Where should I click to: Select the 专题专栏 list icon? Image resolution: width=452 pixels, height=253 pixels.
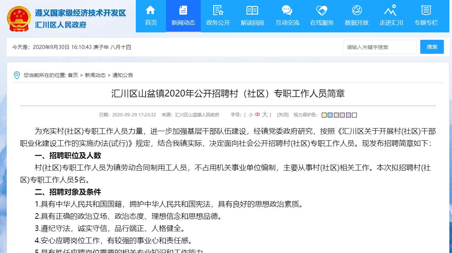pos(426,11)
